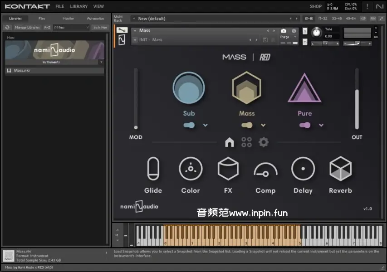This screenshot has width=387, height=272.
Task: Open the gear settings page
Action: (x=264, y=142)
